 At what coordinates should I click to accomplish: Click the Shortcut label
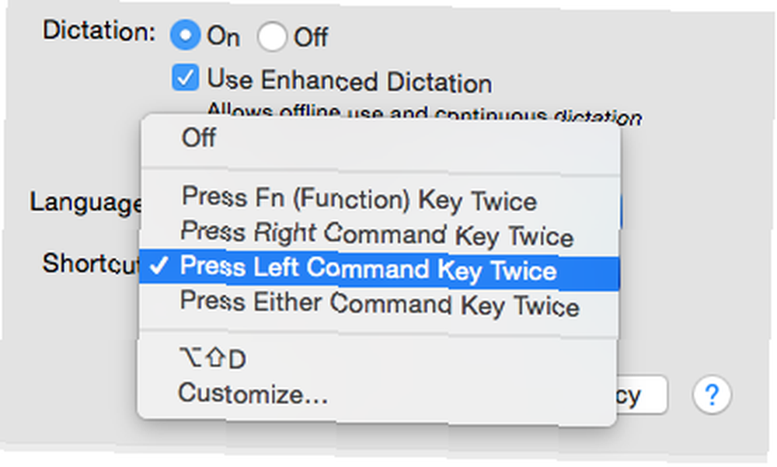coord(91,263)
